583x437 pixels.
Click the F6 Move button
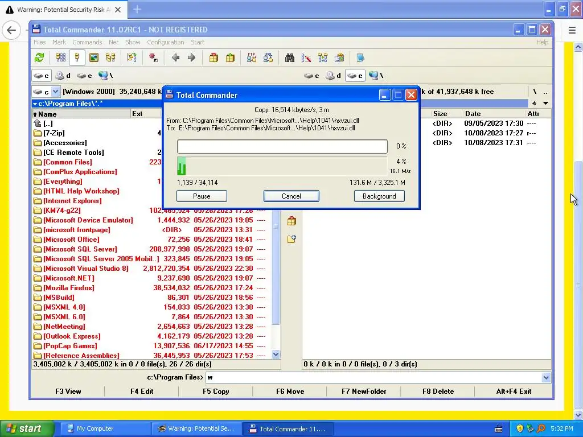(x=290, y=391)
